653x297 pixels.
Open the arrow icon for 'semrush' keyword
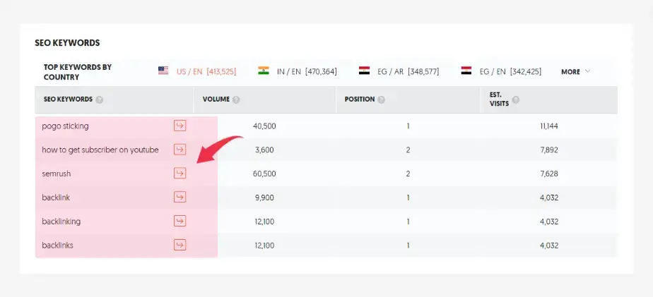pos(180,174)
